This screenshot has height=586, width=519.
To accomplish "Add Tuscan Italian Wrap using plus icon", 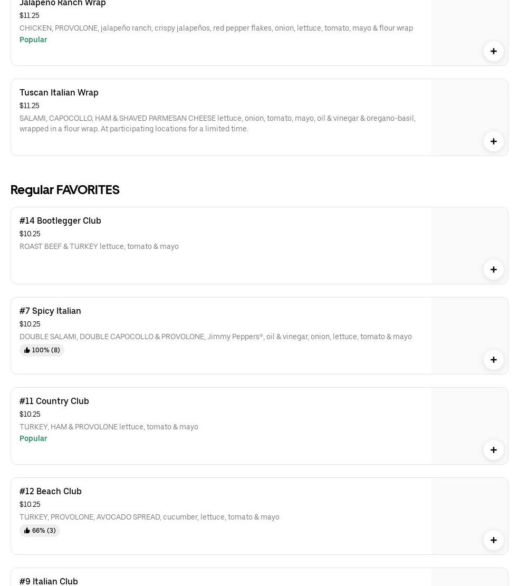I will tap(493, 141).
